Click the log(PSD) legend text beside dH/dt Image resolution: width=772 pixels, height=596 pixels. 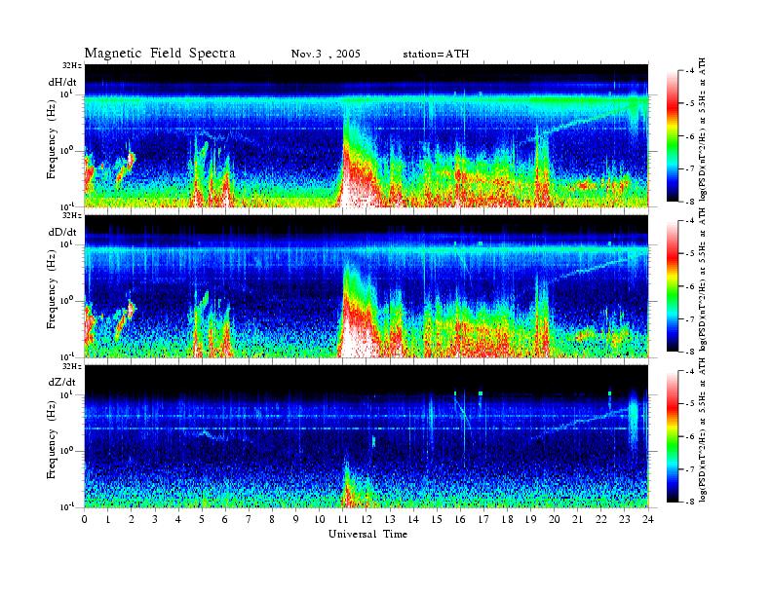[x=702, y=130]
